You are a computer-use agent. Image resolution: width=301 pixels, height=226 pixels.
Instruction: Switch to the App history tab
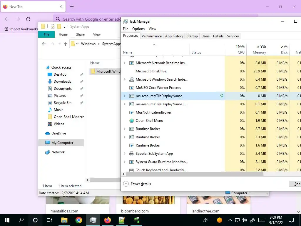click(174, 36)
